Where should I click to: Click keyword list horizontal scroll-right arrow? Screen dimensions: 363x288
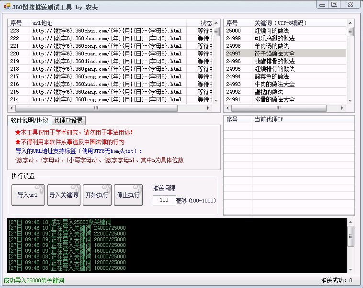(x=342, y=108)
